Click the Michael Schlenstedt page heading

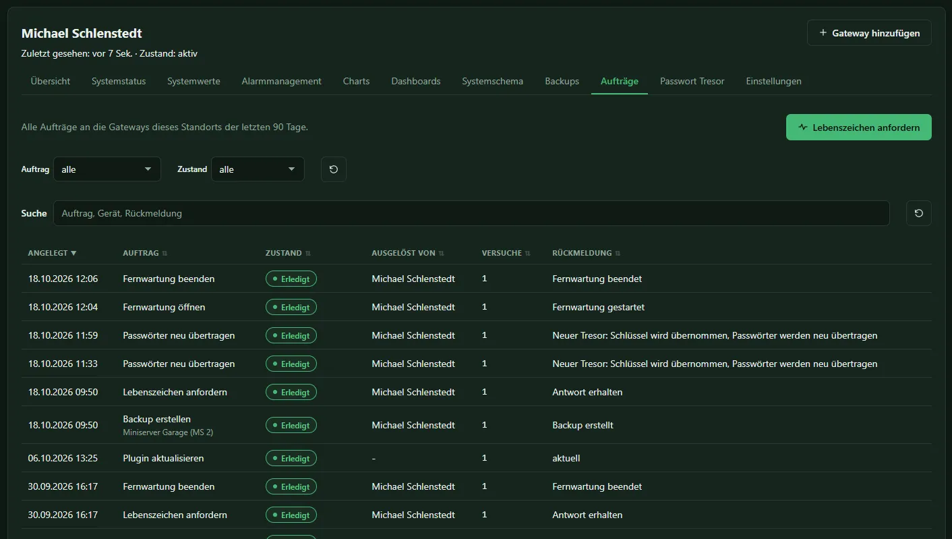point(82,33)
